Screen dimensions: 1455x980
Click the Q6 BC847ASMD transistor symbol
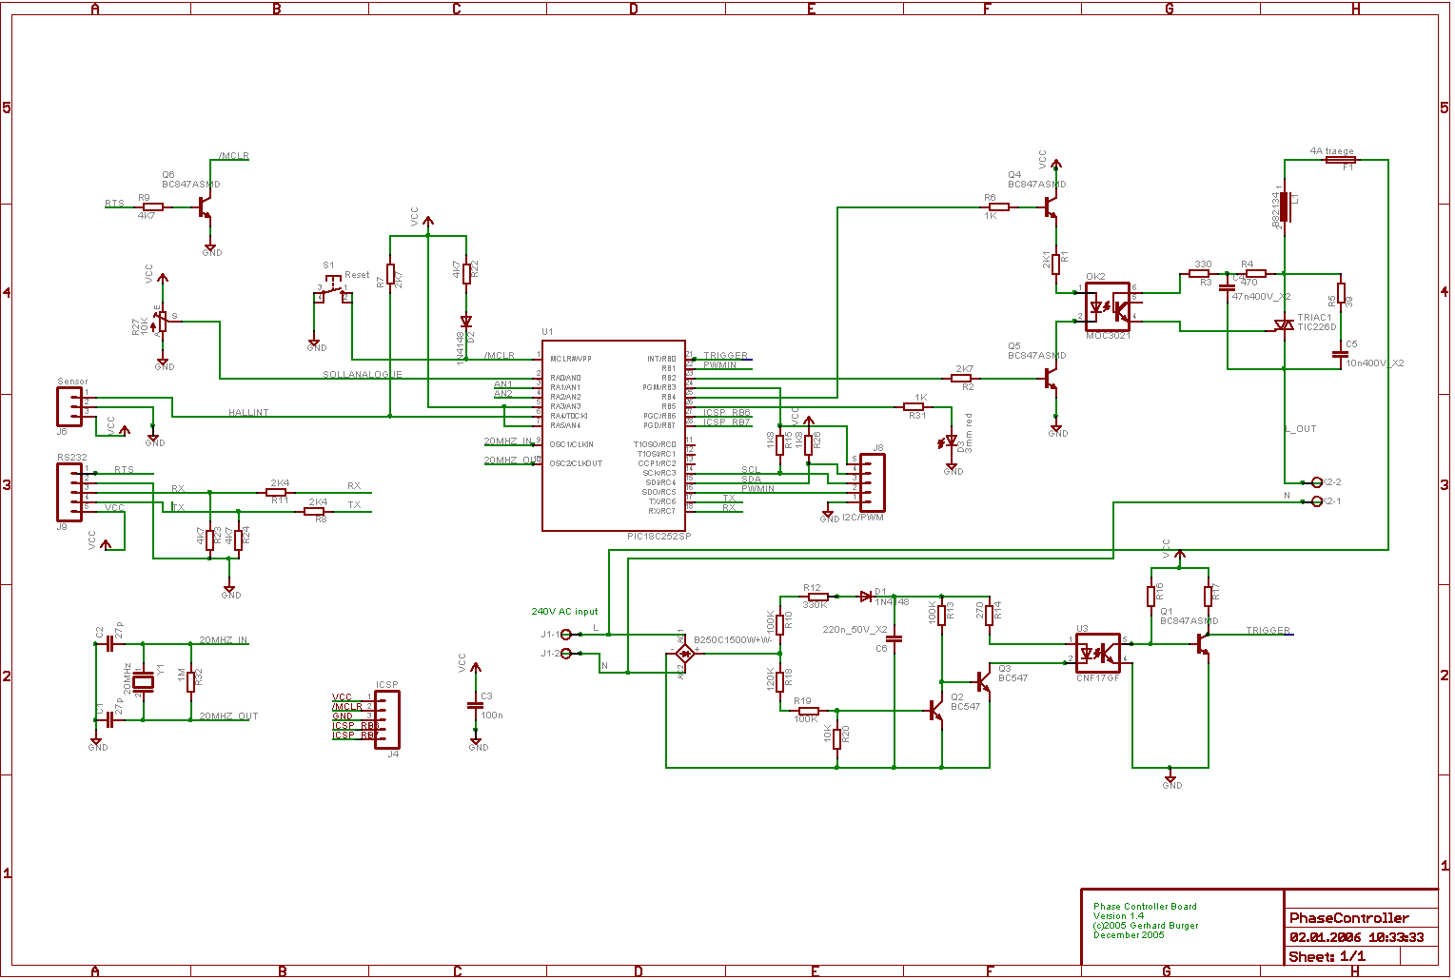(205, 206)
